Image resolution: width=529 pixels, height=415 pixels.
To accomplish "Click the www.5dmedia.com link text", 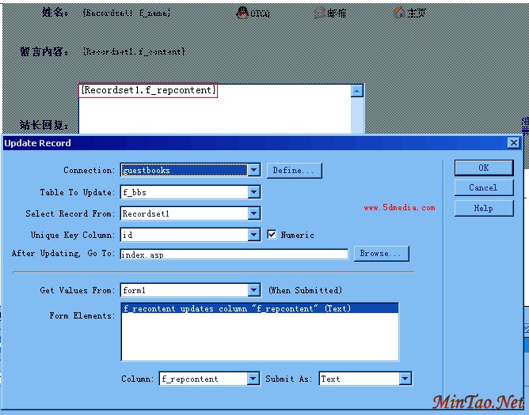I will point(399,208).
